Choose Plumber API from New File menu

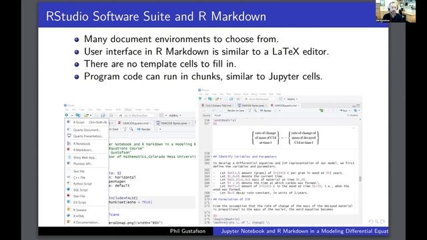click(87, 164)
